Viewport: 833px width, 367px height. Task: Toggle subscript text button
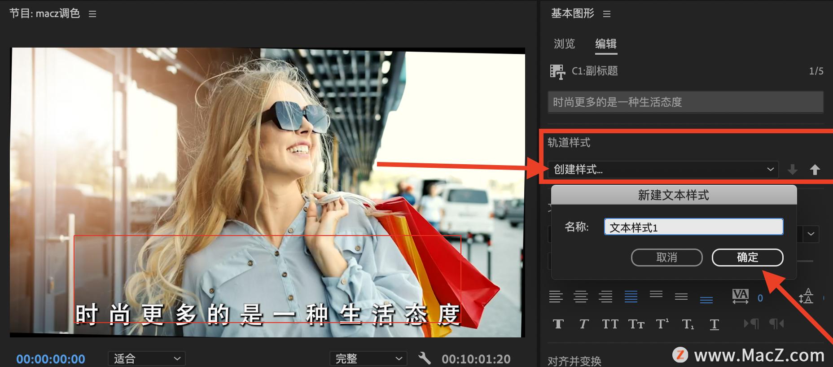(x=688, y=324)
